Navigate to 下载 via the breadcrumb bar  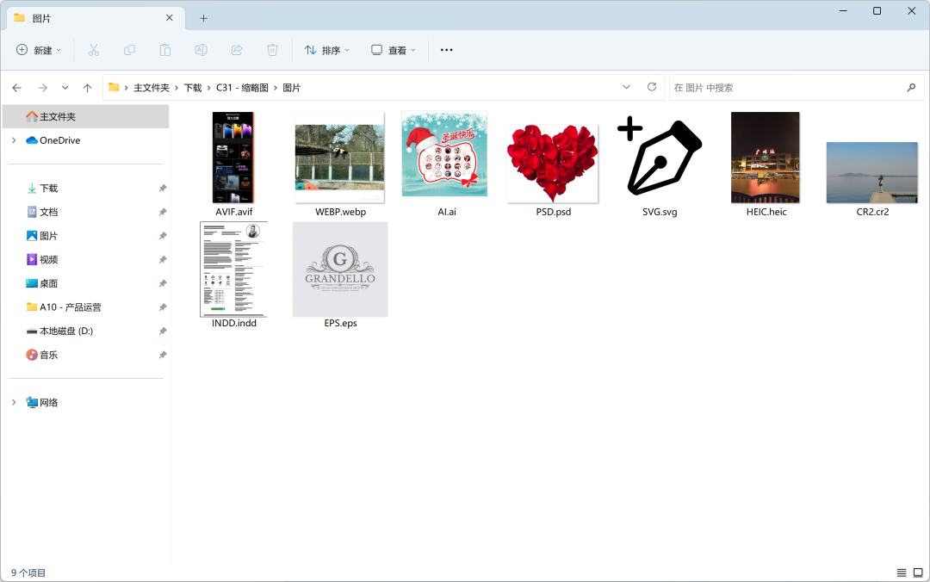click(193, 87)
